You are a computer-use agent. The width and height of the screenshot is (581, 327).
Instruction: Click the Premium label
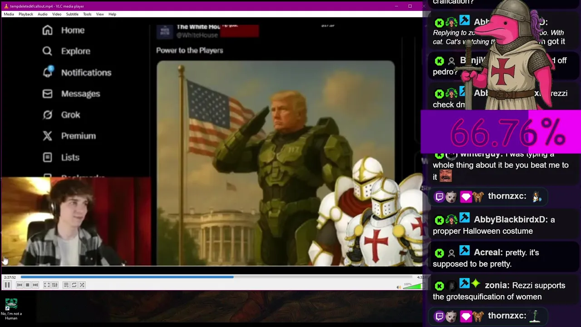point(78,136)
